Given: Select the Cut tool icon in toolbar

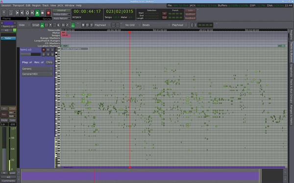Looking at the screenshot, I should [50, 25].
